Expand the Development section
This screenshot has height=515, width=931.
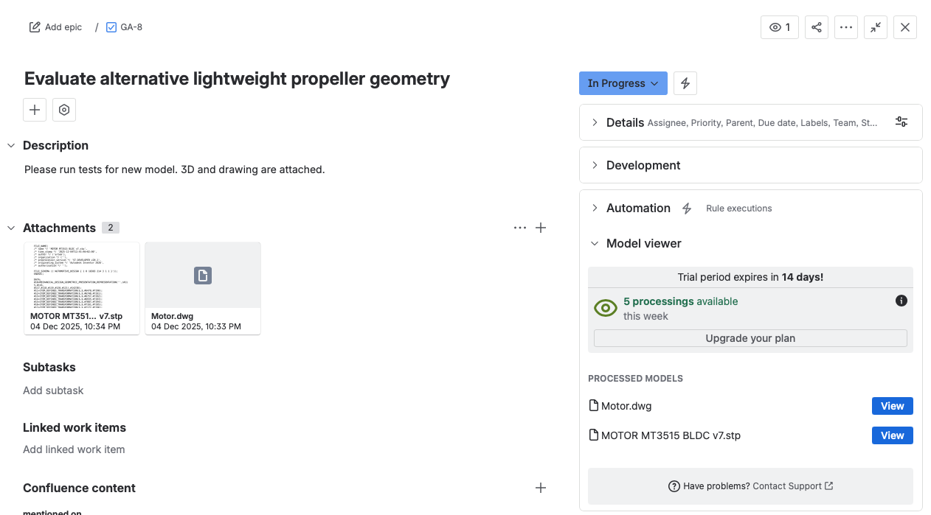pyautogui.click(x=595, y=165)
